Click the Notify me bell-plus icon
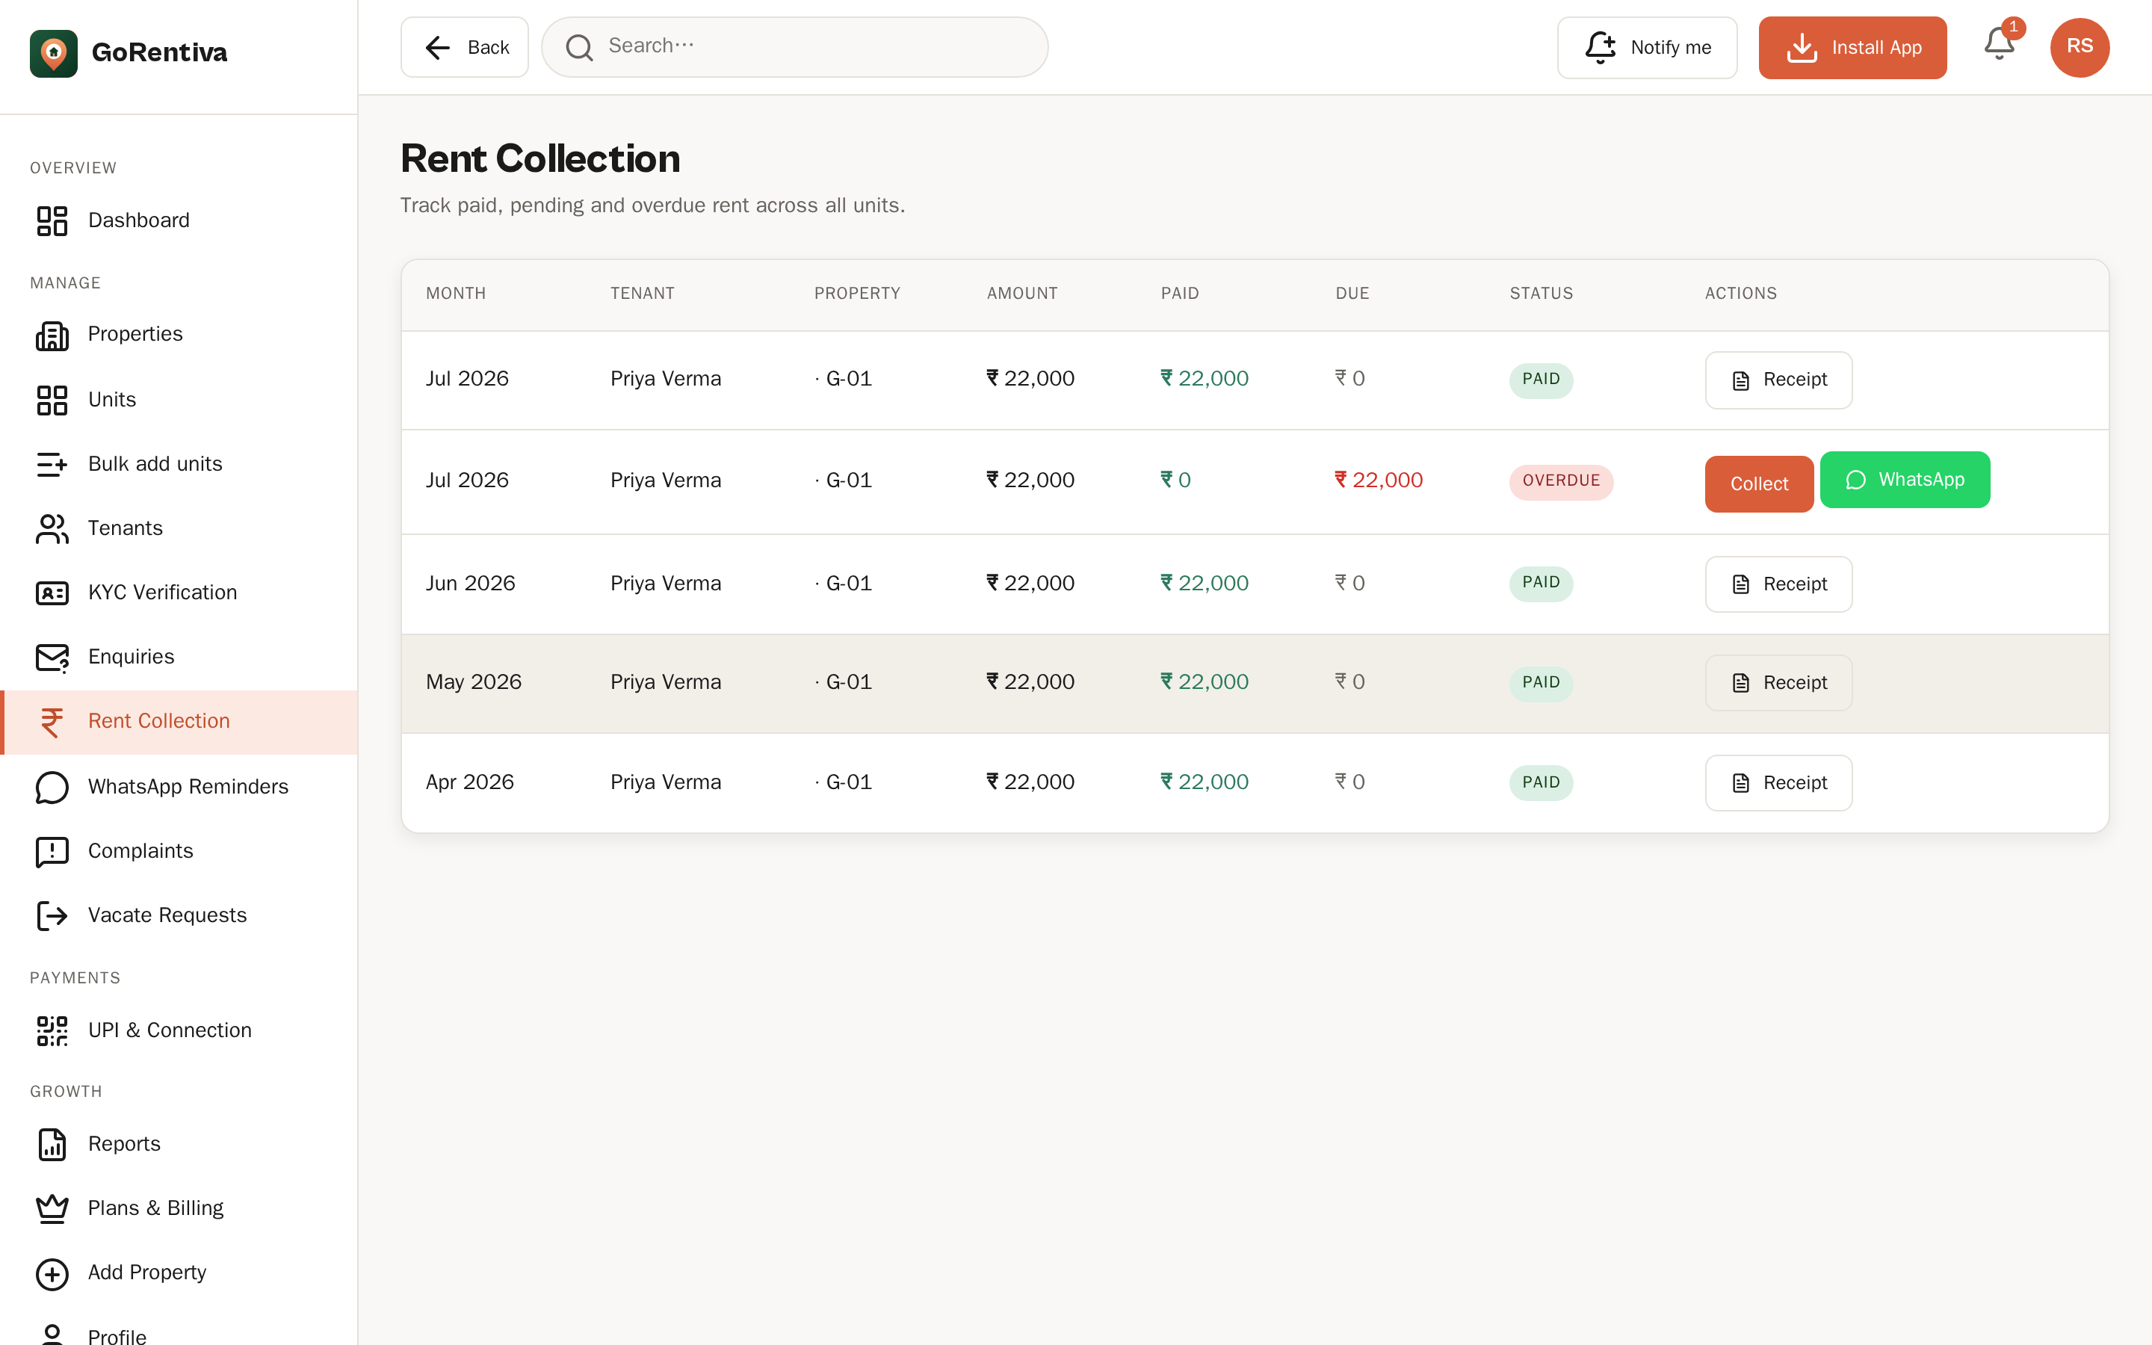 pyautogui.click(x=1601, y=47)
